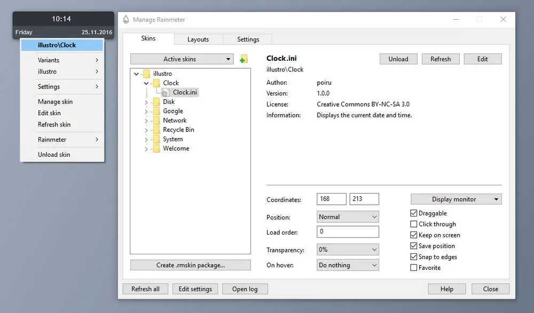Click the Help button
The image size is (534, 313).
[x=447, y=289]
